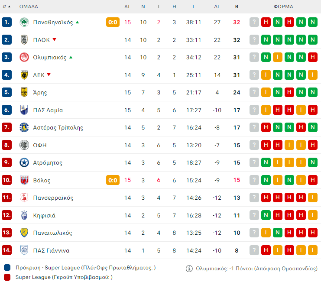Open Παναθηναϊκός live 0:0 score badge

113,22
